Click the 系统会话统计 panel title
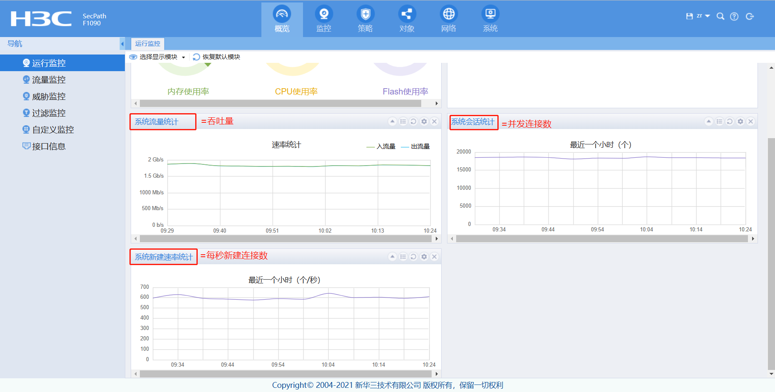This screenshot has width=775, height=392. [x=473, y=122]
